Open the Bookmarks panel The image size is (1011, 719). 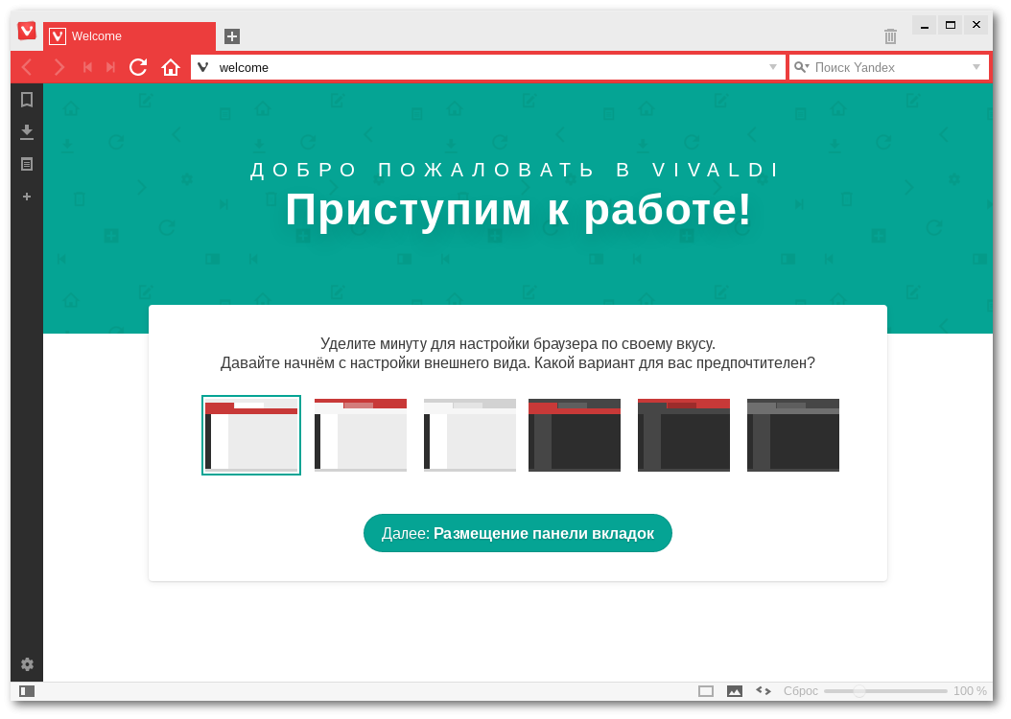[27, 100]
